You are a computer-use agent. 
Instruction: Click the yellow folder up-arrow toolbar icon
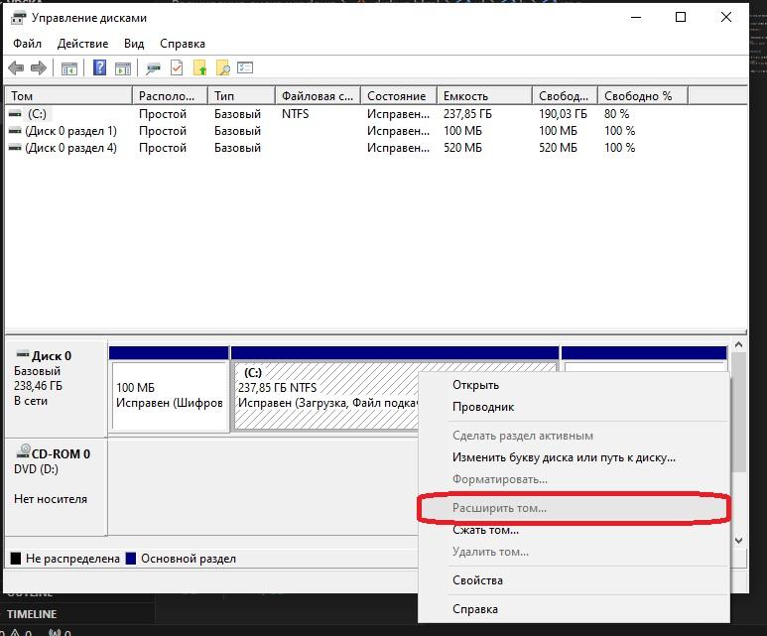point(199,68)
